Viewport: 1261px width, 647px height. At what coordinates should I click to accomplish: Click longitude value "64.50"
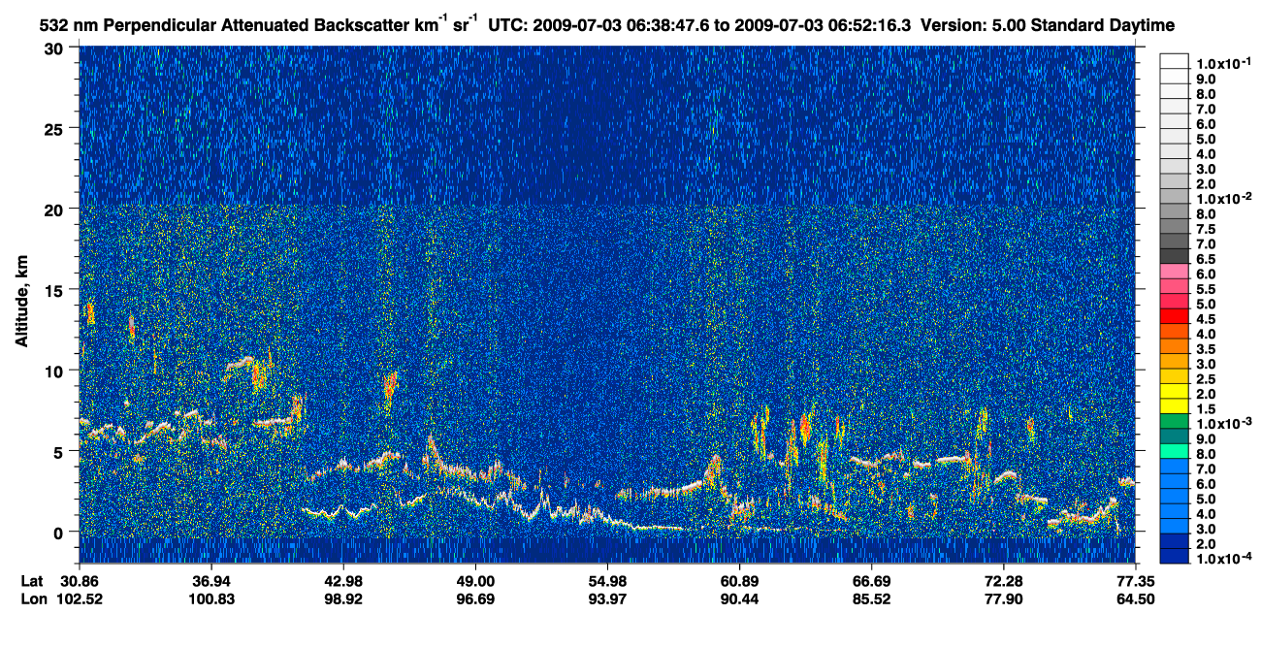pyautogui.click(x=1135, y=598)
